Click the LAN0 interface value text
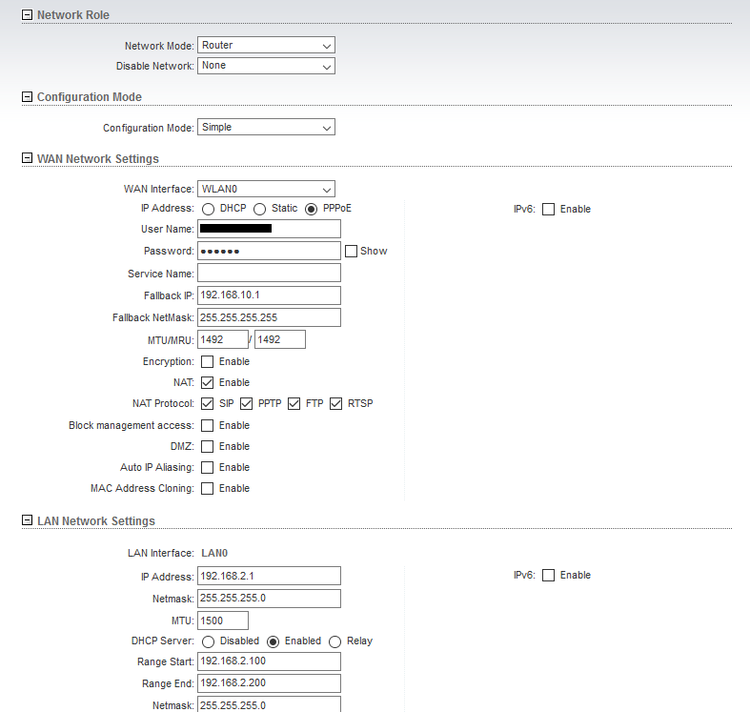Viewport: 750px width, 712px height. click(x=214, y=553)
